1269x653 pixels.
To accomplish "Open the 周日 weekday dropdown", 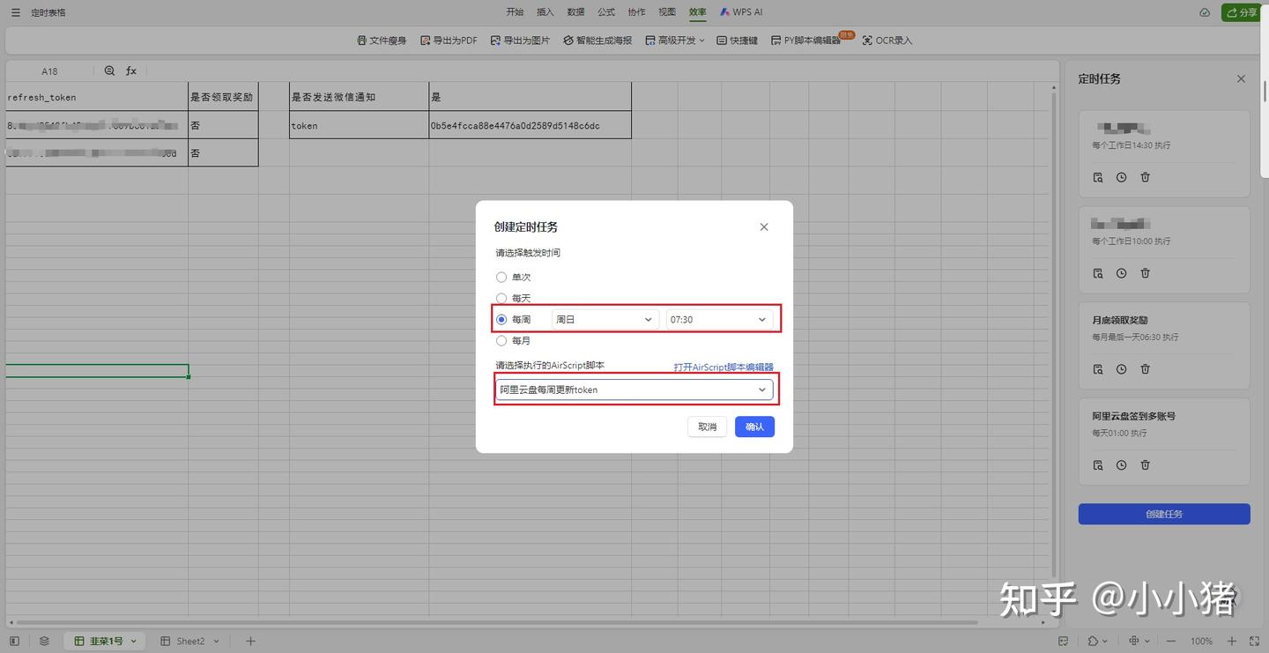I will point(605,320).
